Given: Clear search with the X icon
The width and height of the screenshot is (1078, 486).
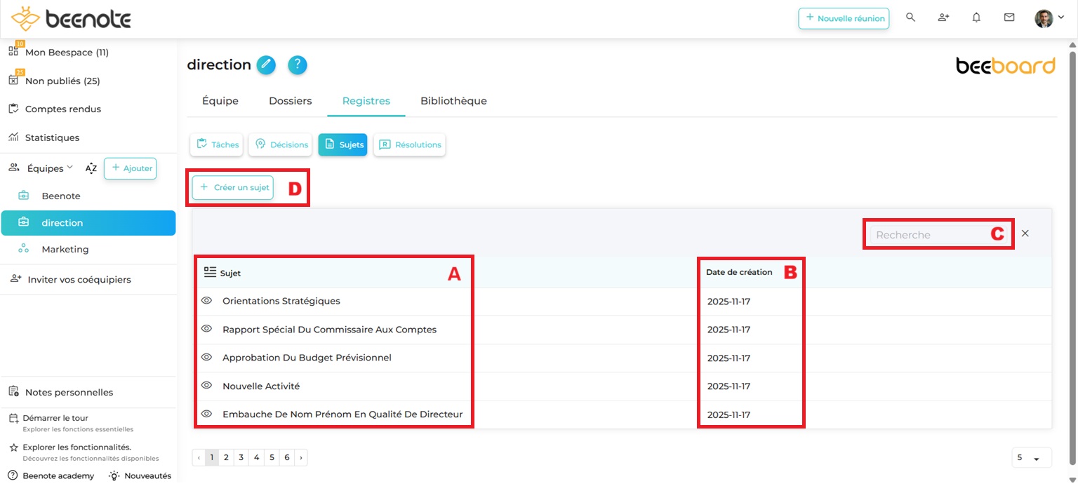Looking at the screenshot, I should 1025,234.
